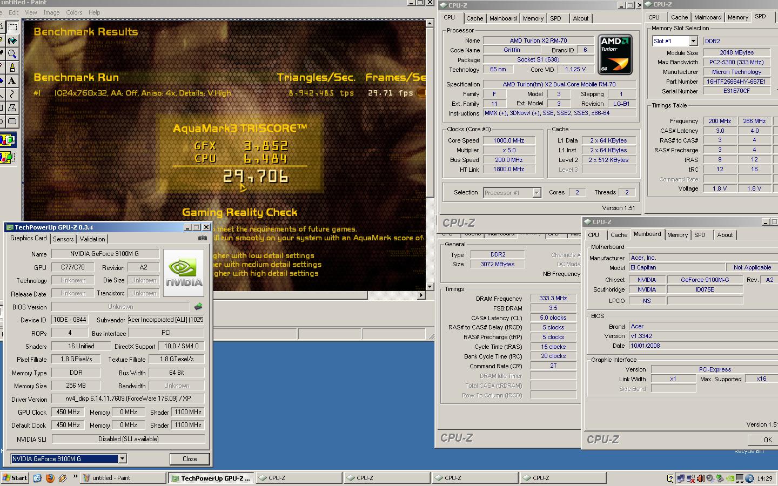Switch to untitled - Paint taskbar button
778x486 pixels.
(123, 478)
